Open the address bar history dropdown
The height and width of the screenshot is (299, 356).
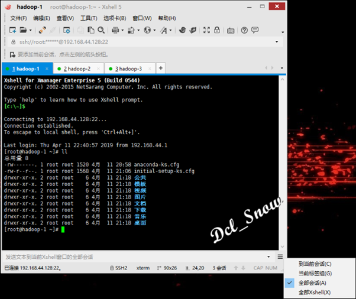[x=277, y=42]
